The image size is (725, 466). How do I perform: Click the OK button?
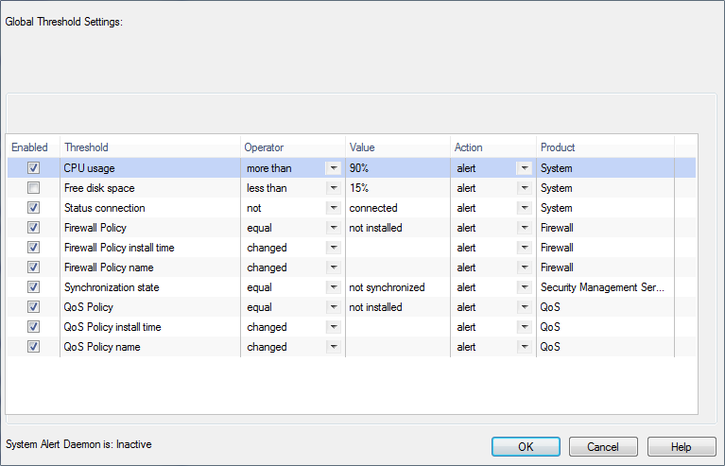tap(526, 446)
